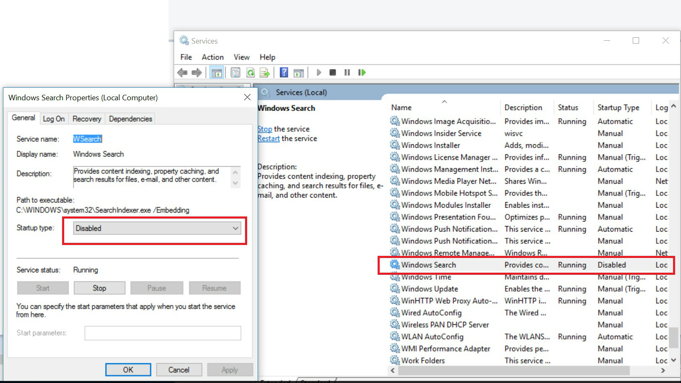Open the View menu

pos(242,57)
